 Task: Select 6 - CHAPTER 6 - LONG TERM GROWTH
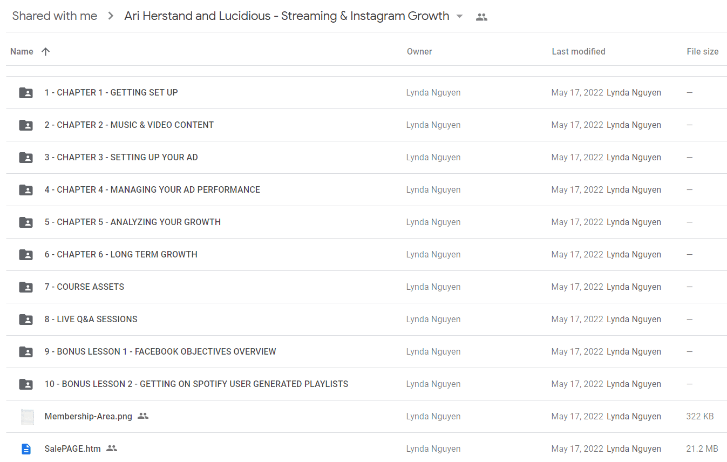point(121,255)
